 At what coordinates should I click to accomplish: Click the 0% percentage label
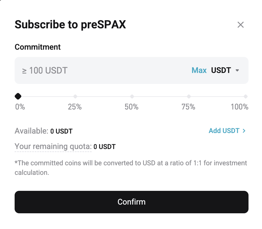coord(20,107)
